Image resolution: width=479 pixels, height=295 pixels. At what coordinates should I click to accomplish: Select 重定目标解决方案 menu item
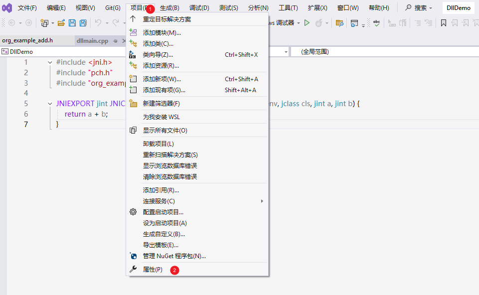coord(197,19)
